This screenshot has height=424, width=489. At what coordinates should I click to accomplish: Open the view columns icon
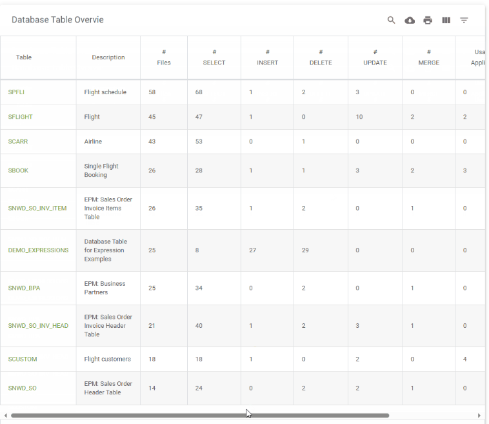click(x=446, y=20)
